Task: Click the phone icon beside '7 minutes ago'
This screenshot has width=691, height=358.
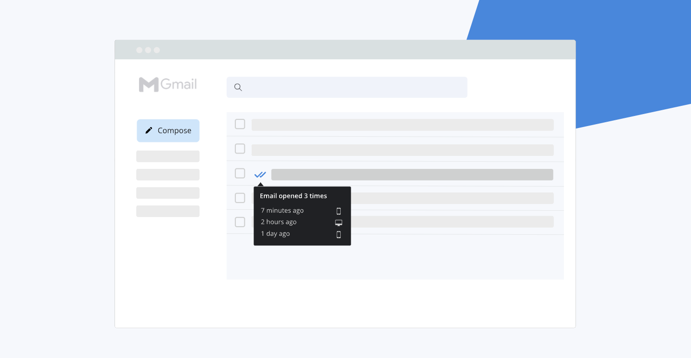Action: pyautogui.click(x=339, y=211)
